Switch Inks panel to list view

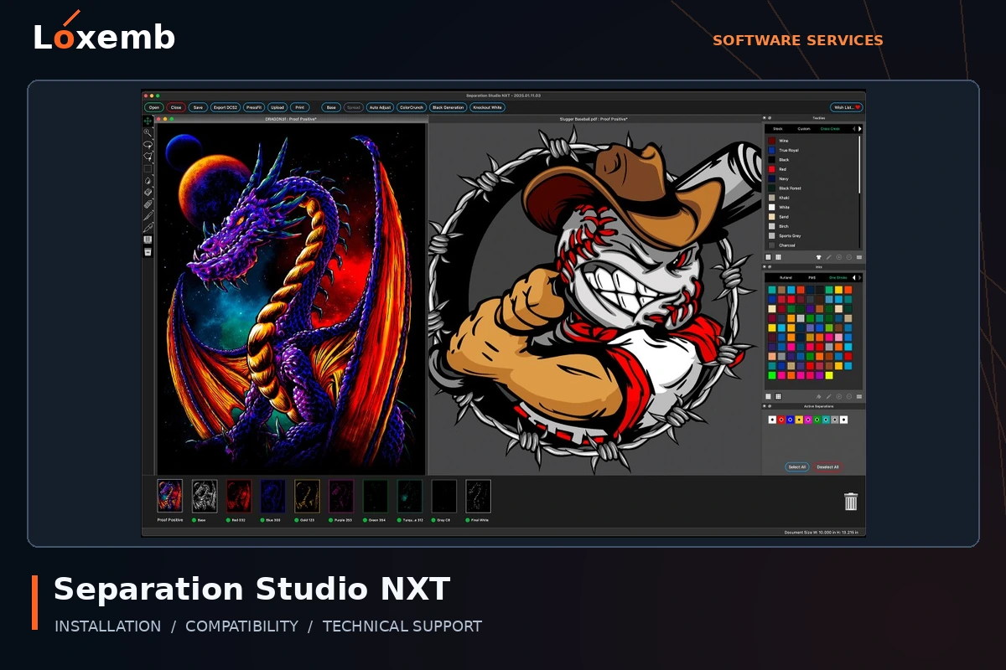[x=768, y=397]
